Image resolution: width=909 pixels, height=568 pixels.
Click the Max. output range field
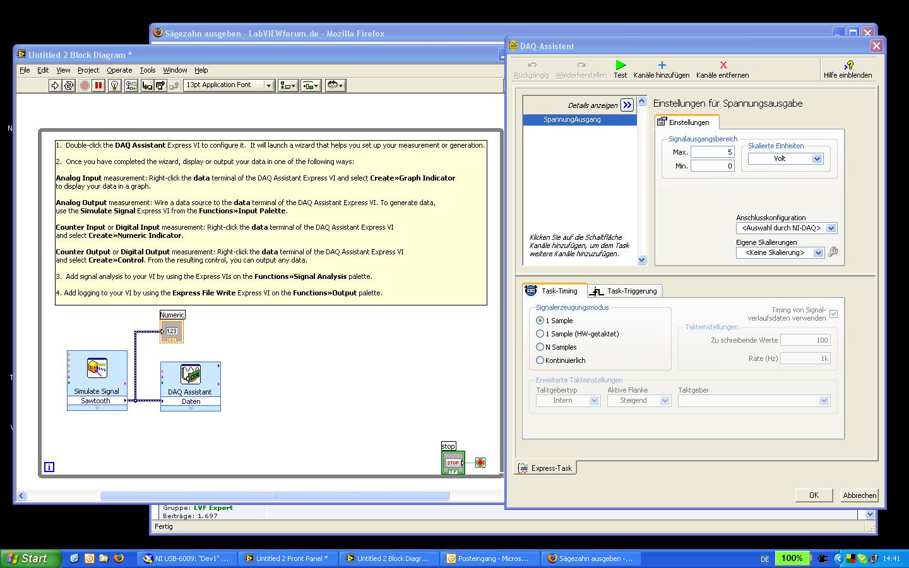click(x=713, y=152)
